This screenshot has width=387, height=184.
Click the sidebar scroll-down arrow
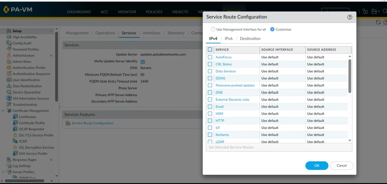56,176
